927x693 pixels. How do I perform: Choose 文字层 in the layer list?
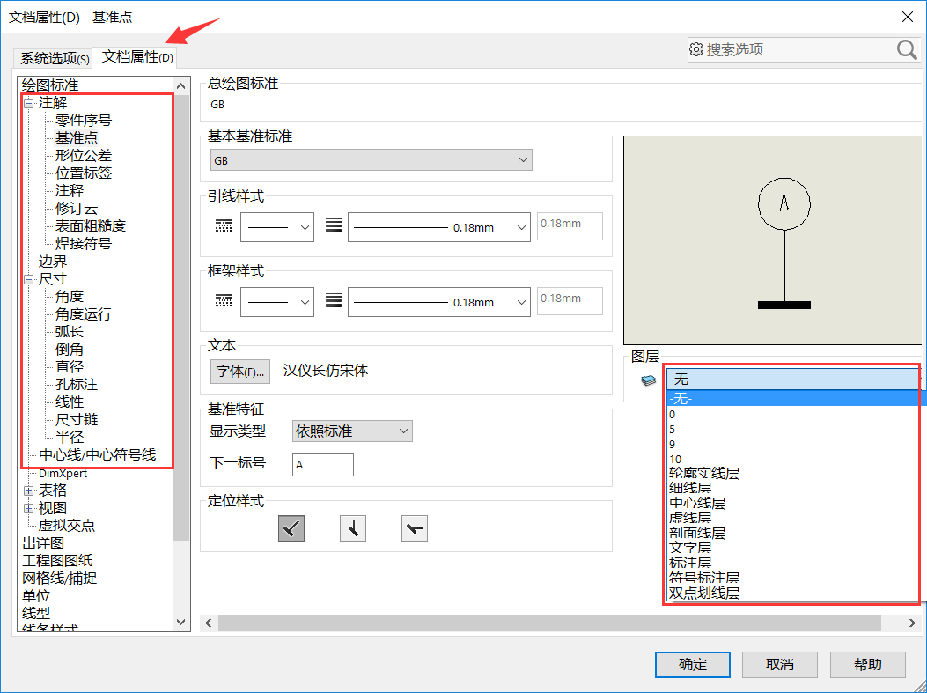tap(792, 548)
